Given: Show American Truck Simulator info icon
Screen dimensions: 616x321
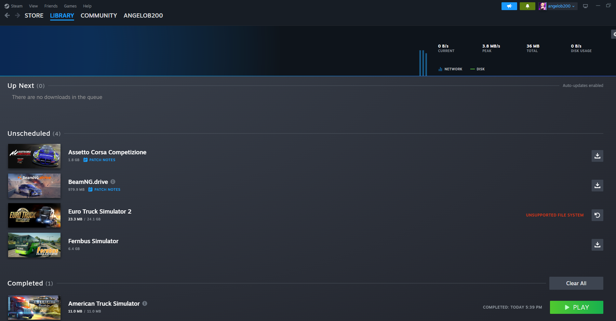Looking at the screenshot, I should (145, 303).
